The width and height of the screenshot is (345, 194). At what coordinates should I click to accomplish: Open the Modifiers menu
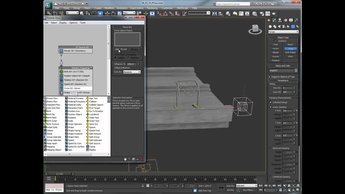pos(109,8)
